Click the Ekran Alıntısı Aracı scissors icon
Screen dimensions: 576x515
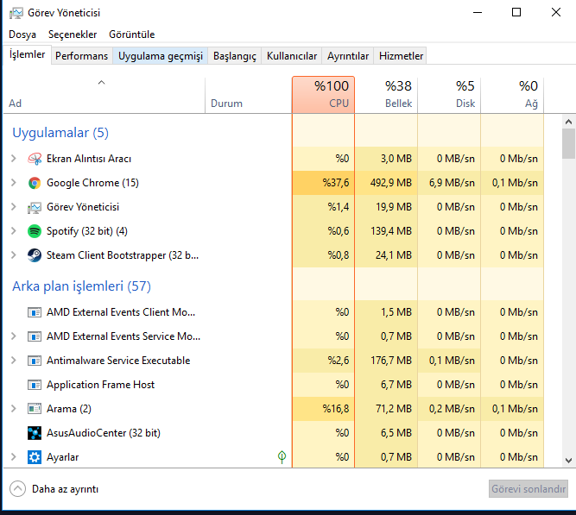(35, 159)
